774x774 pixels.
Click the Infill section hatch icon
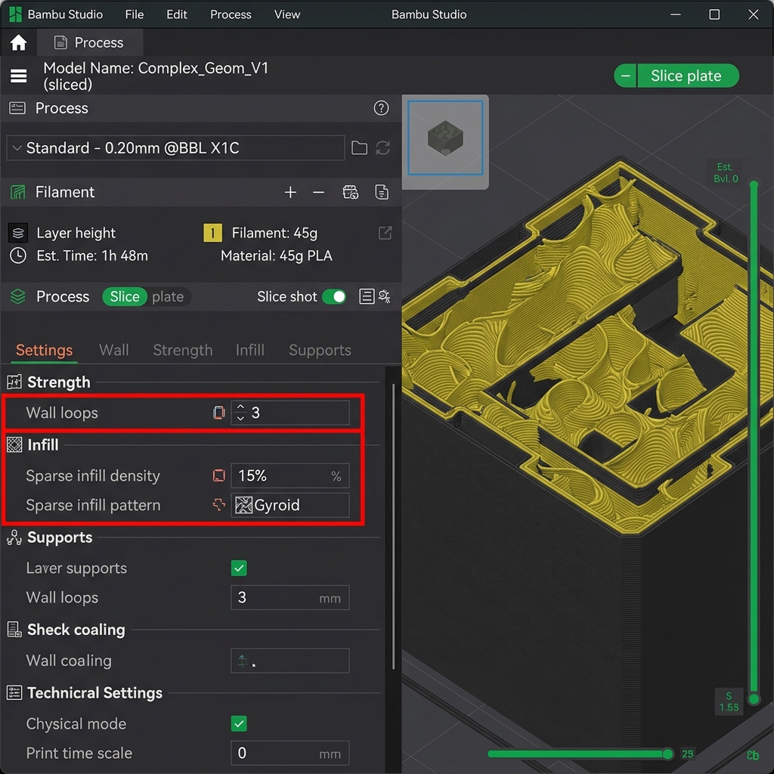[x=14, y=444]
